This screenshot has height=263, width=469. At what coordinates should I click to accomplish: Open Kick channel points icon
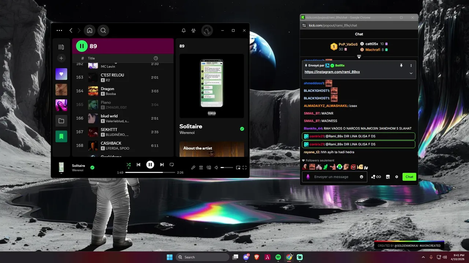pyautogui.click(x=376, y=177)
